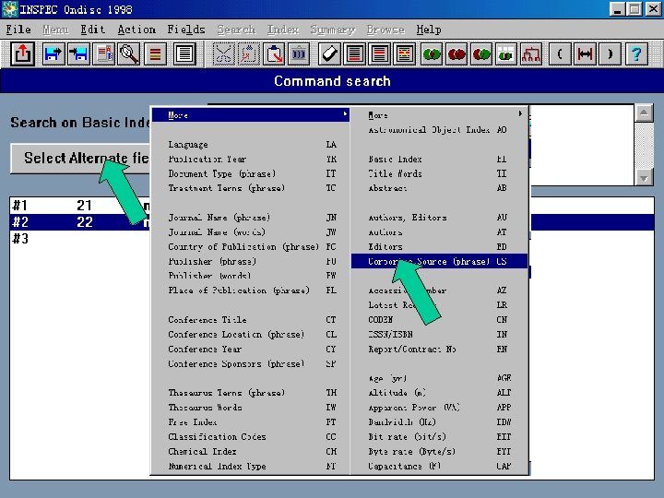Click the magnifying glass toolbar icon

[x=129, y=53]
